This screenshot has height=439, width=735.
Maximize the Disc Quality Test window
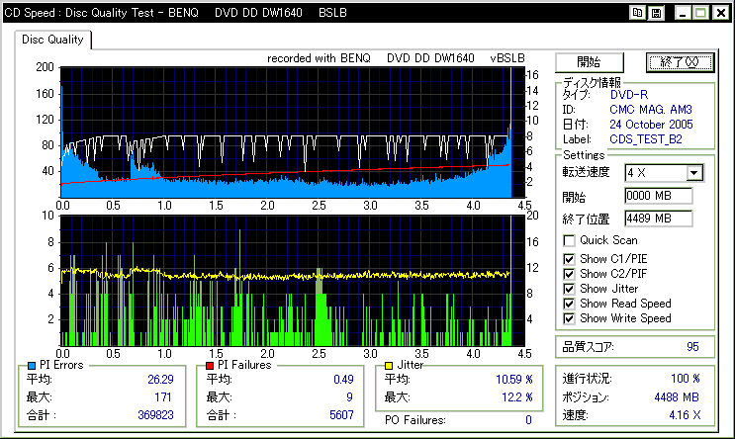700,14
